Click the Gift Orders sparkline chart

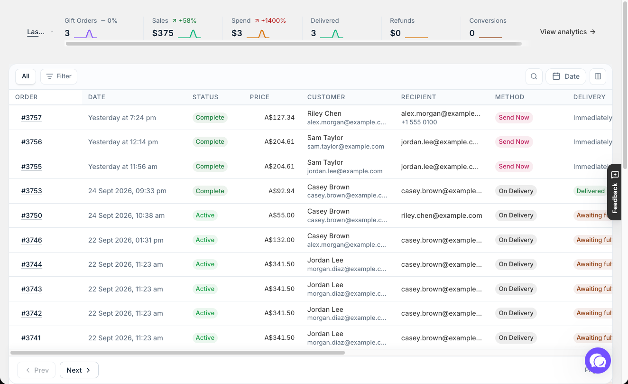pos(85,34)
